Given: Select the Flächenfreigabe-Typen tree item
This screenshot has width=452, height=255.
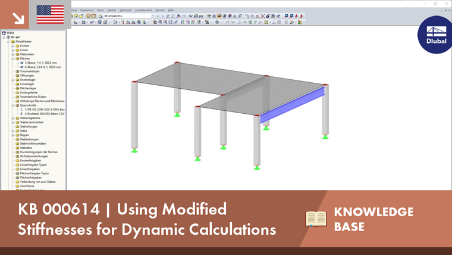Looking at the screenshot, I should pos(34,173).
